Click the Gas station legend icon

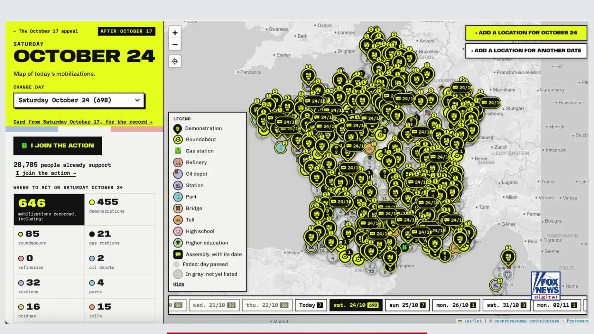[x=178, y=151]
